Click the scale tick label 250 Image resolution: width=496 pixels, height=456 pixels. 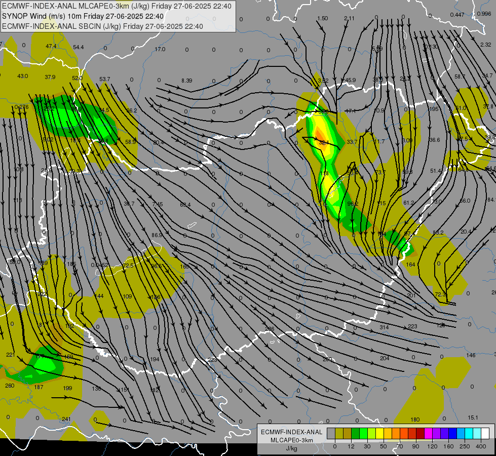click(465, 446)
